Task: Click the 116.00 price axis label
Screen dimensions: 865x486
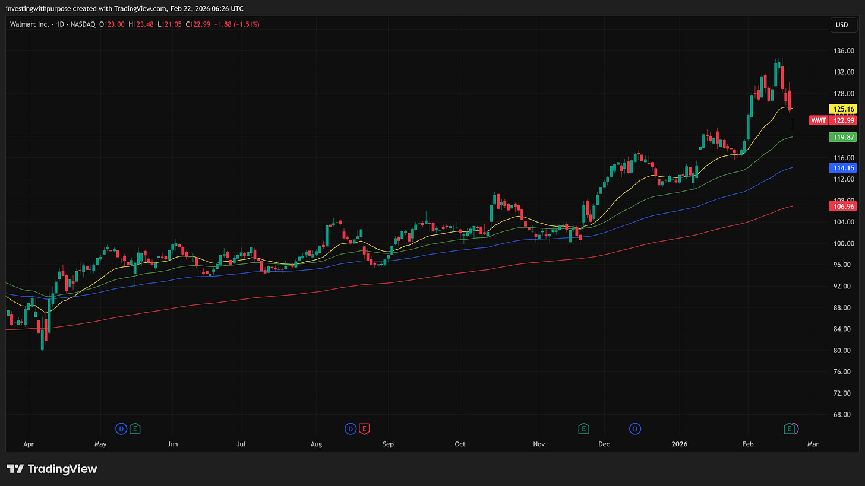Action: pos(844,158)
